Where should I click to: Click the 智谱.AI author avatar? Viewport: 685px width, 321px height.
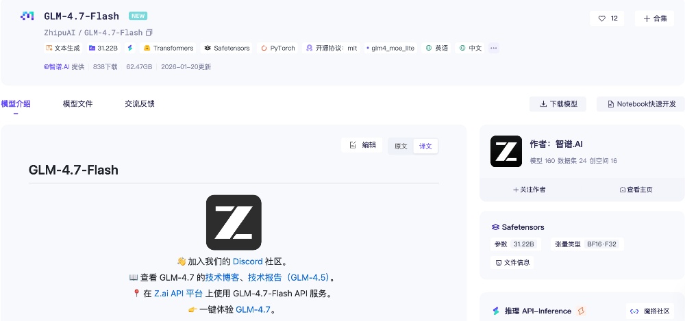pos(506,151)
